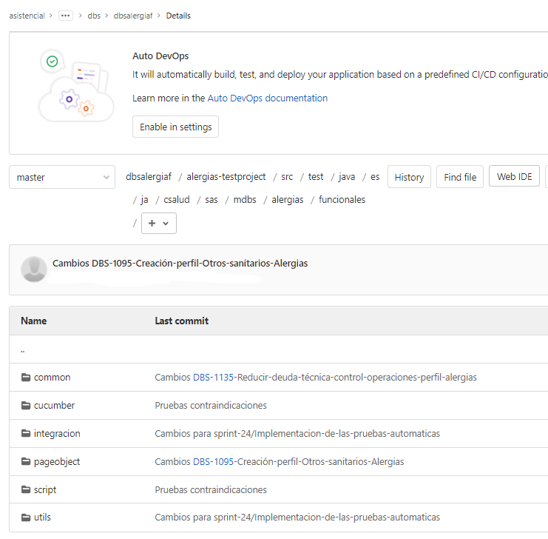The image size is (548, 539).
Task: Open the History button
Action: (x=409, y=177)
